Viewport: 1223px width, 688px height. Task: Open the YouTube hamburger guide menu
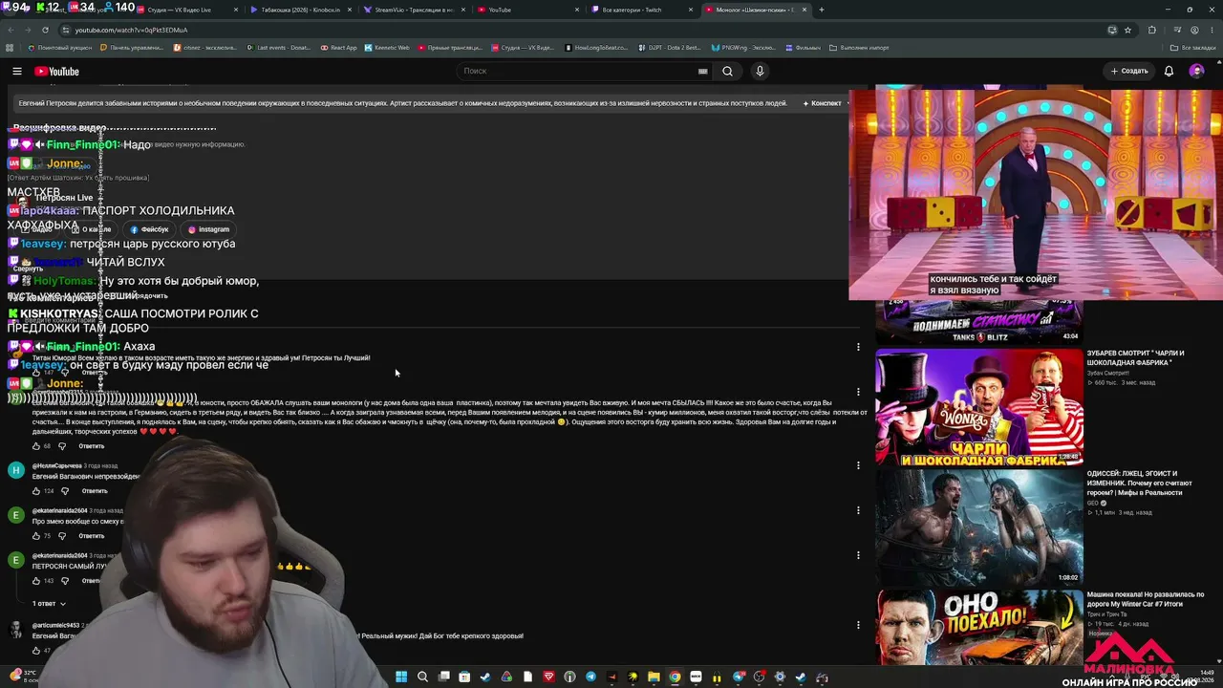tap(17, 72)
